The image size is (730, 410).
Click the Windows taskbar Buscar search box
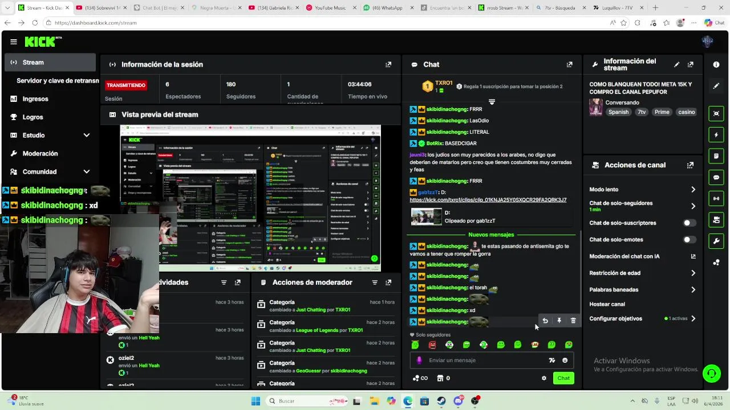(306, 401)
